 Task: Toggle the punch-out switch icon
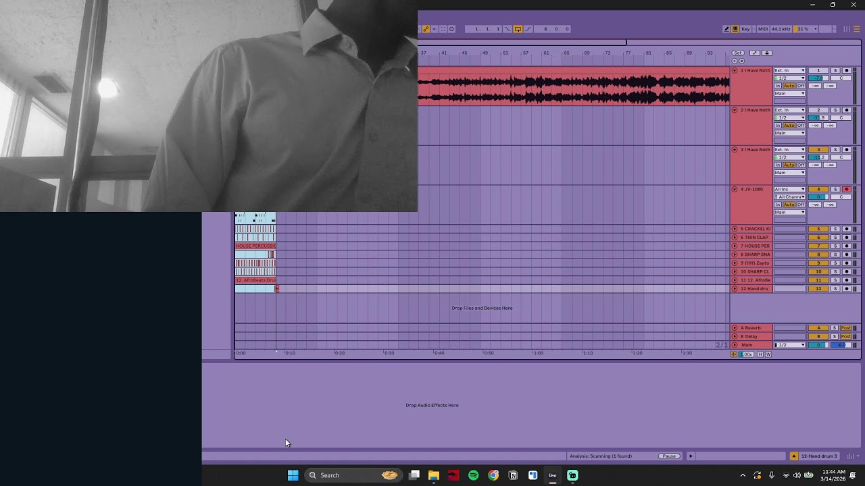(x=528, y=29)
